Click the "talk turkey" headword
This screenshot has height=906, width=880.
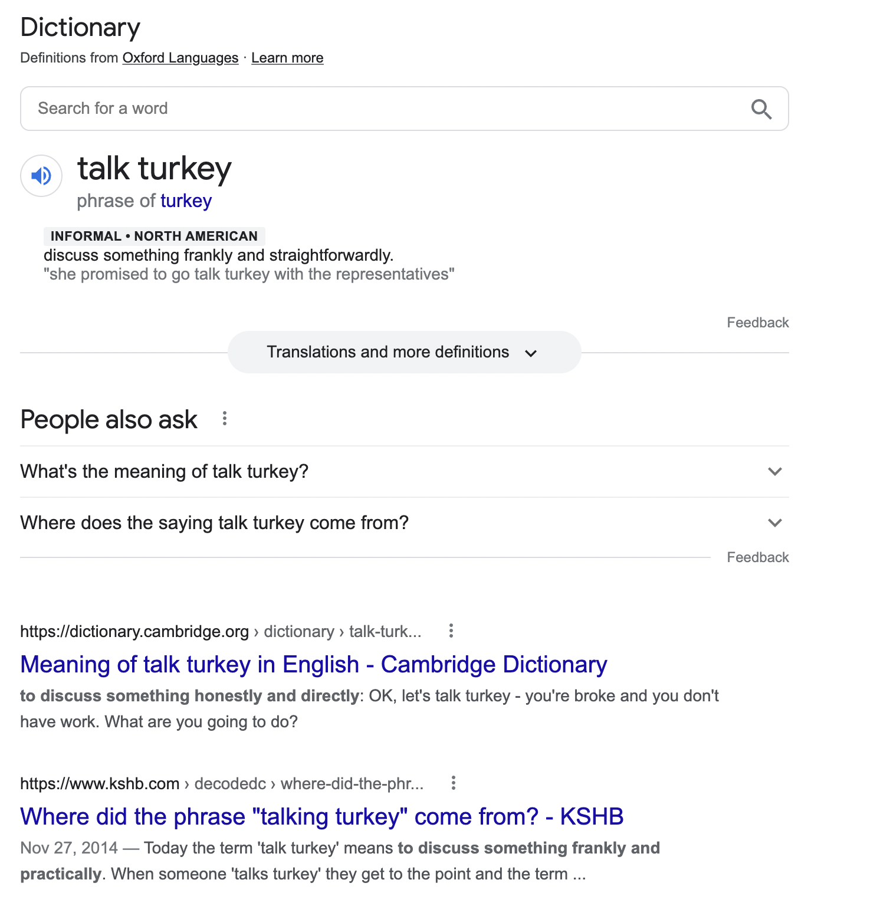click(155, 169)
